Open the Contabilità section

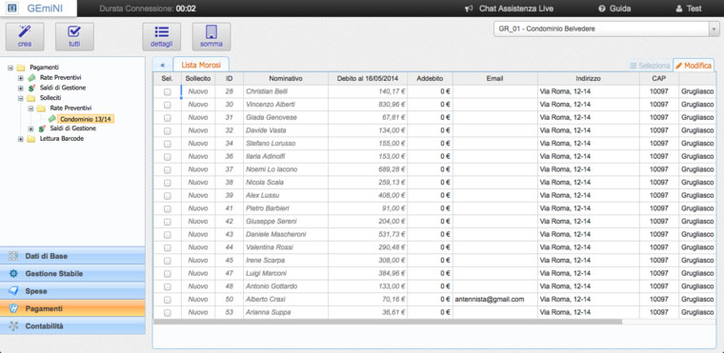click(x=72, y=326)
